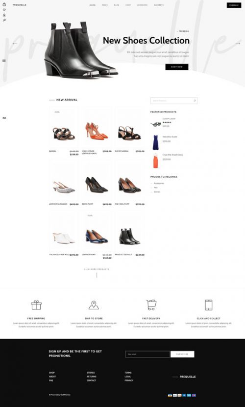Image resolution: width=245 pixels, height=407 pixels.
Task: Open the Accessories product category
Action: coord(159,183)
